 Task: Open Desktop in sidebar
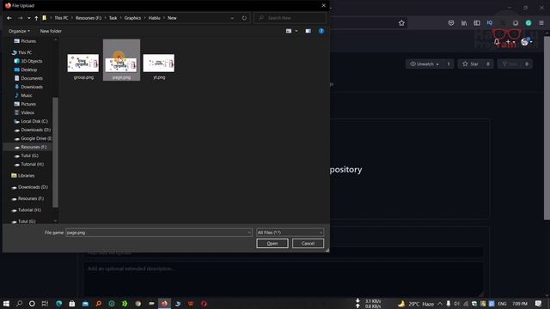tap(28, 70)
